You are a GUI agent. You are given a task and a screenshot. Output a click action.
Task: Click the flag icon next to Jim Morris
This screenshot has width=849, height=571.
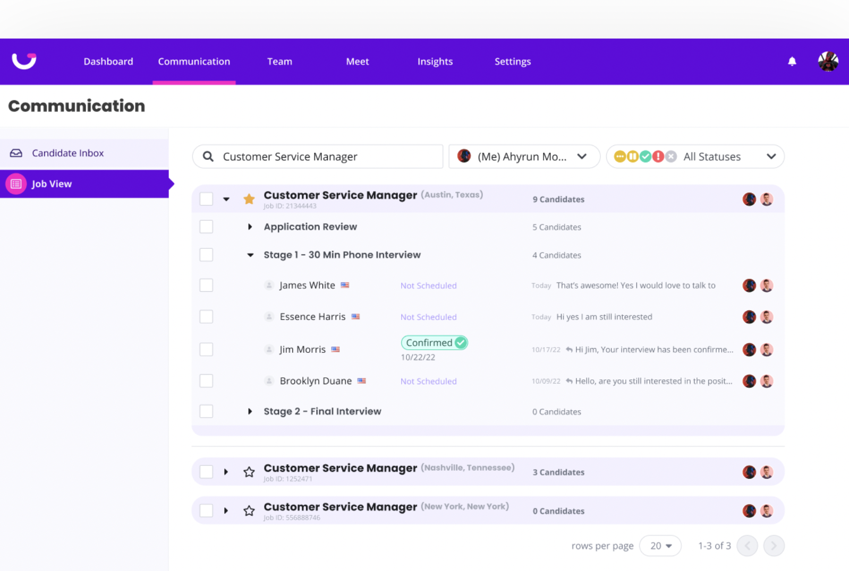(x=335, y=349)
